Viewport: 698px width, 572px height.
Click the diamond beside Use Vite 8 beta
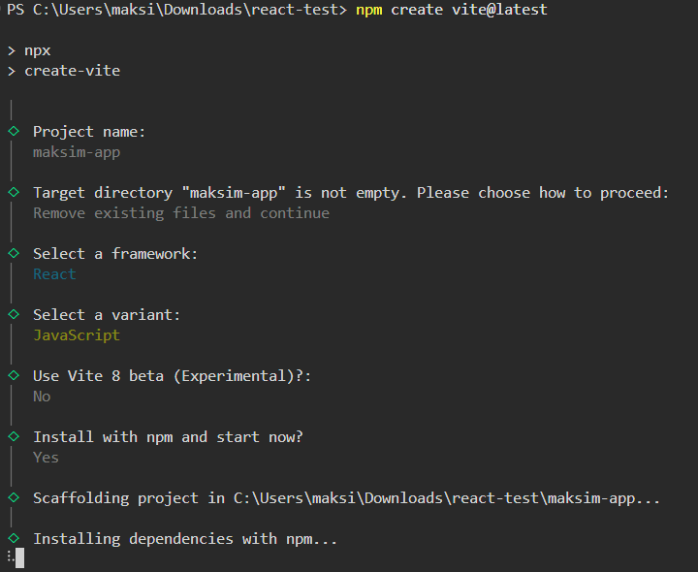click(x=14, y=375)
